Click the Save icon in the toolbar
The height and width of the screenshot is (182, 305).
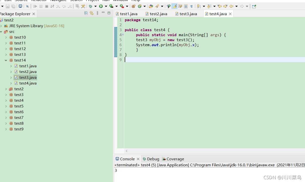click(x=8, y=6)
